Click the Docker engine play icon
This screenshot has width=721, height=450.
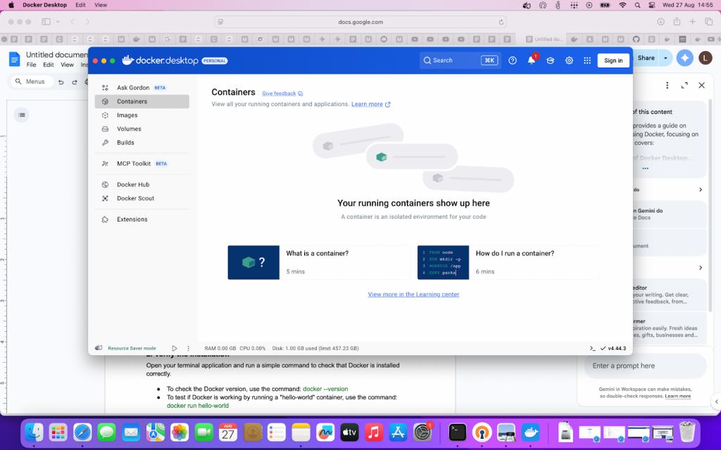[x=175, y=348]
